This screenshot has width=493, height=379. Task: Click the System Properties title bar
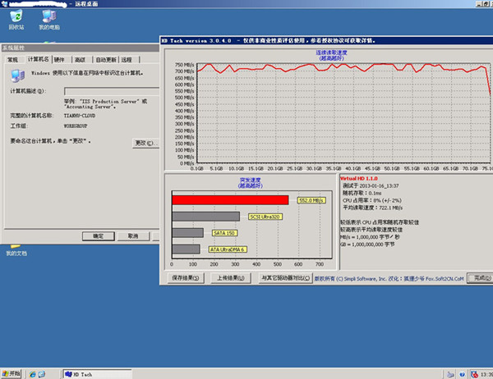81,48
